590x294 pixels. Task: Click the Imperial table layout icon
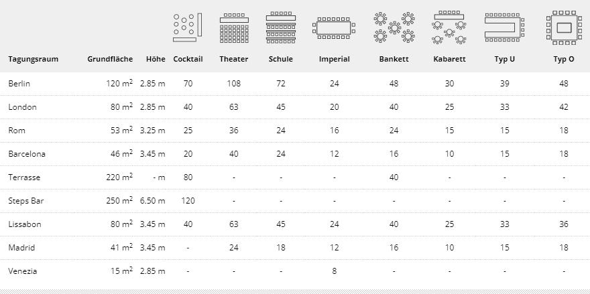334,28
